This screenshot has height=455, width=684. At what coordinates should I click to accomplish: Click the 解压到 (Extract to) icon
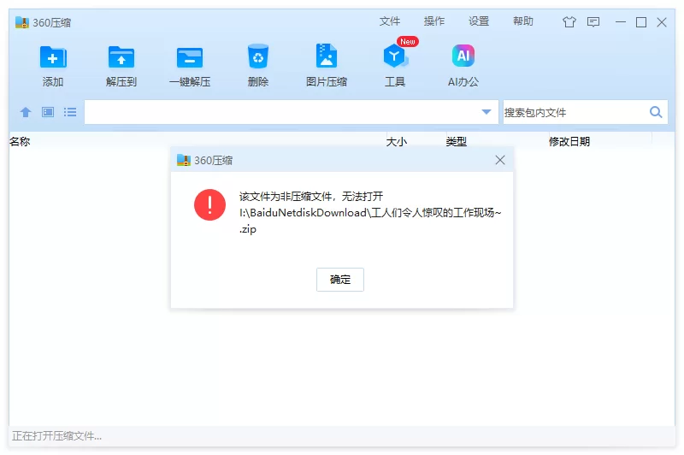pyautogui.click(x=121, y=57)
